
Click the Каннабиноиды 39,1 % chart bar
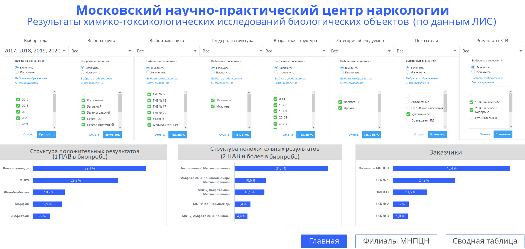coord(90,168)
